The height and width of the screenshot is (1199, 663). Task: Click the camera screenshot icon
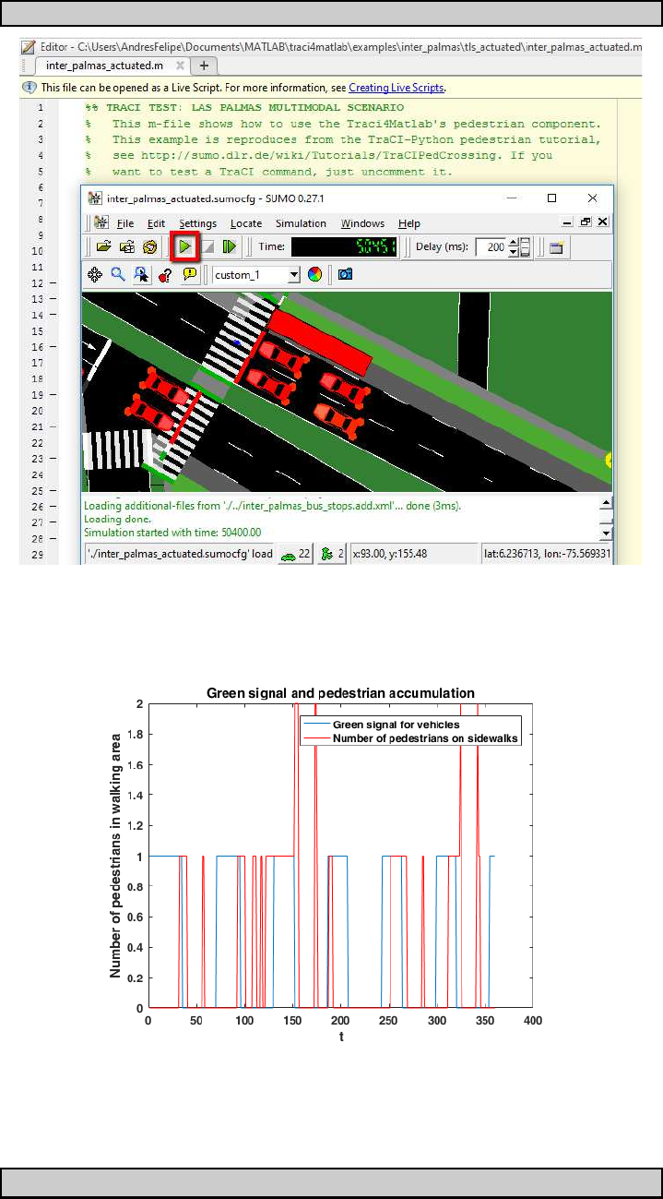point(345,274)
